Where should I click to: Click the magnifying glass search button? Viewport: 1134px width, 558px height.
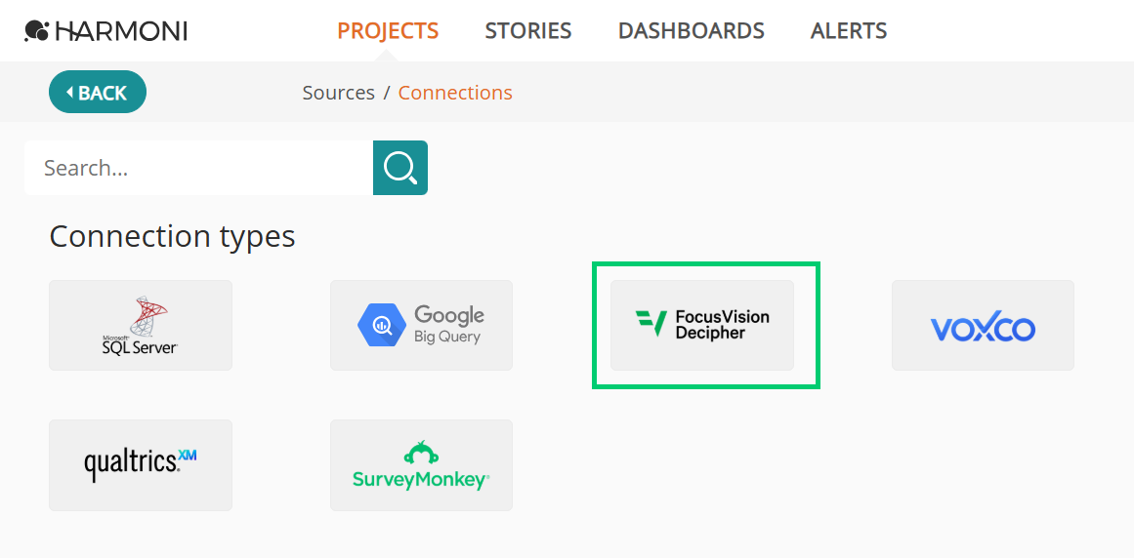pyautogui.click(x=399, y=168)
